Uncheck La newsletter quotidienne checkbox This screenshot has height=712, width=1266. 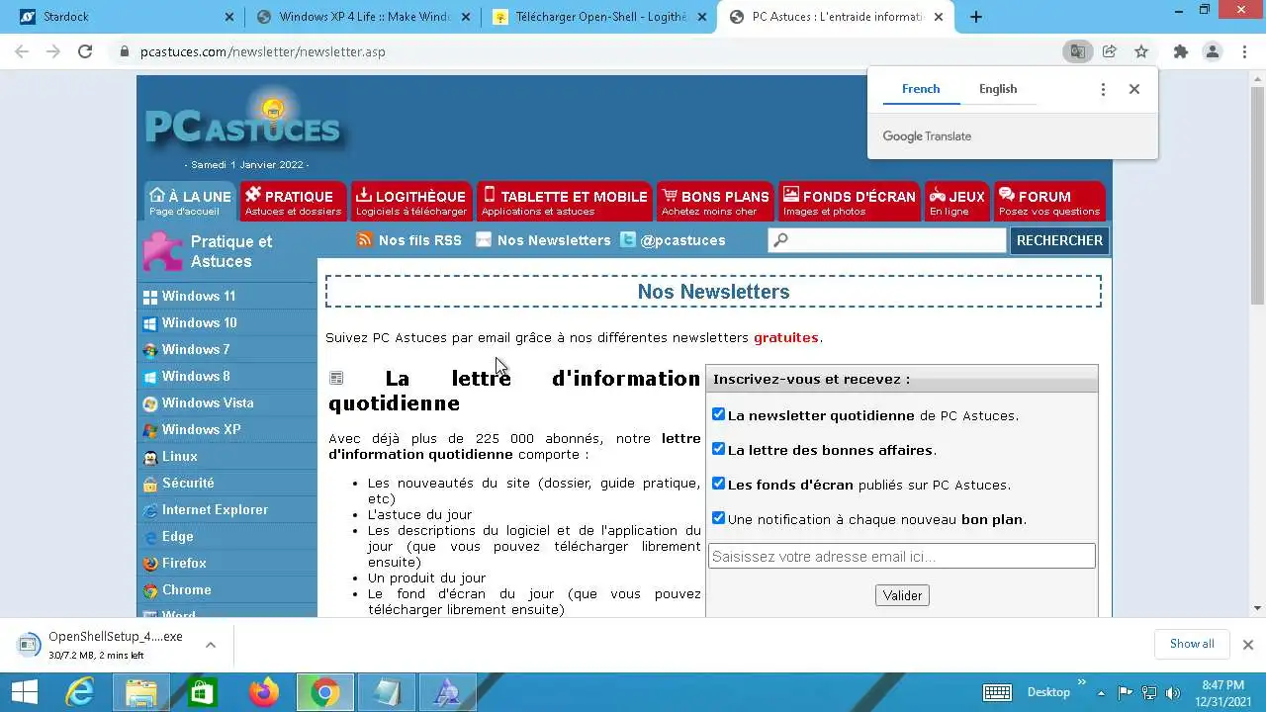click(x=718, y=414)
